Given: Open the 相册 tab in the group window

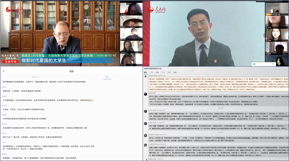Looking at the screenshot, I should point(158,72).
